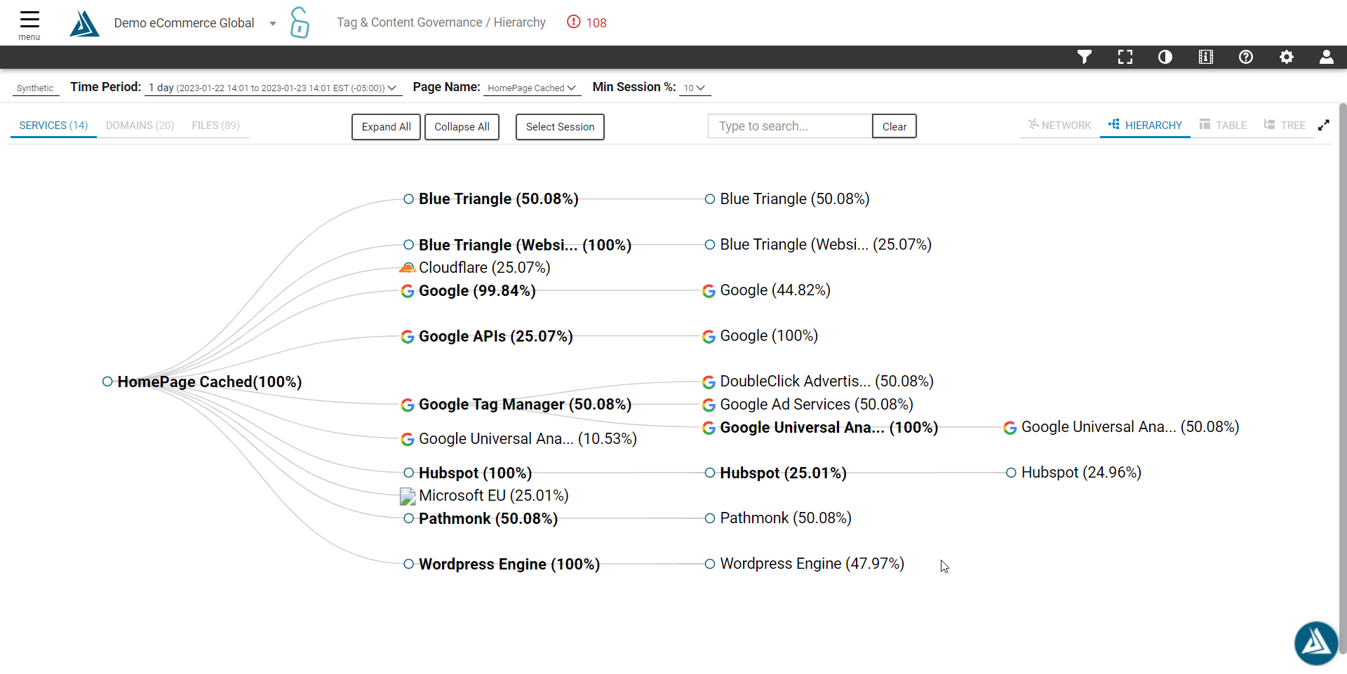Open the user profile icon

point(1327,57)
